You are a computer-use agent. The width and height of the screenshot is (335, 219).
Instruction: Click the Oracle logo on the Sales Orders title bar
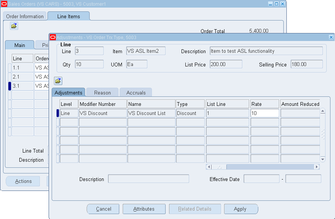click(x=3, y=3)
